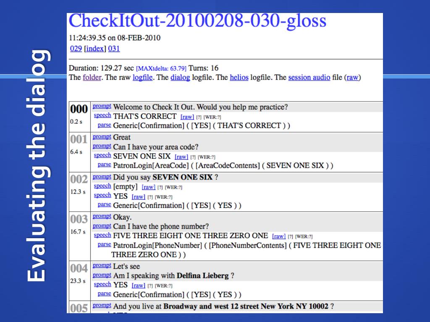This screenshot has width=430, height=322.
Task: Click turn number 002
Action: point(79,179)
